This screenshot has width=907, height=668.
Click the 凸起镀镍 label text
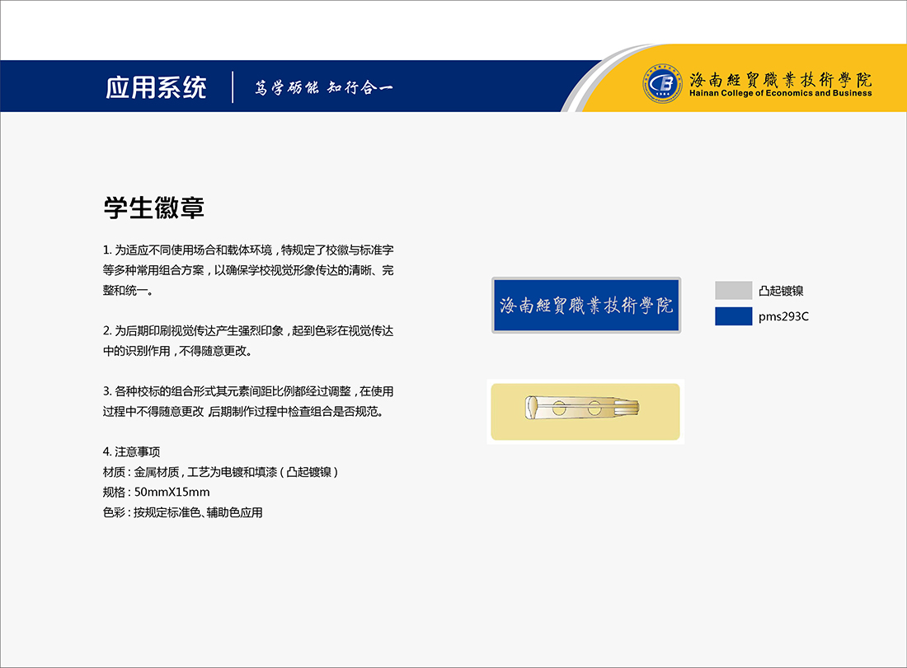(x=781, y=291)
